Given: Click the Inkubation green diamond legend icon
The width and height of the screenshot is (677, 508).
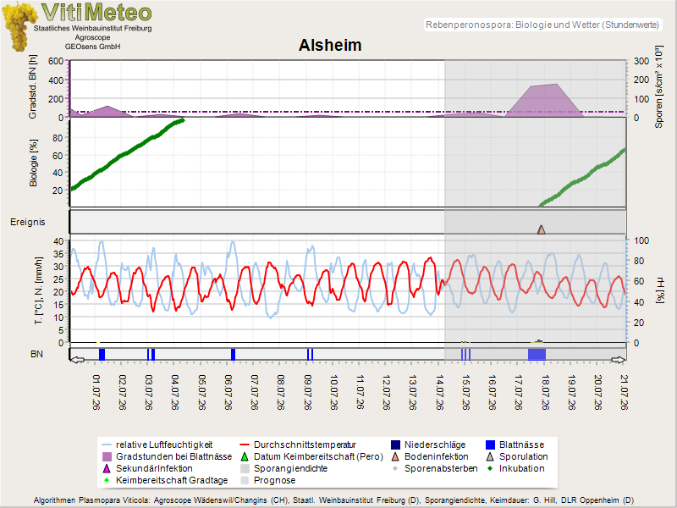Looking at the screenshot, I should click(x=490, y=468).
